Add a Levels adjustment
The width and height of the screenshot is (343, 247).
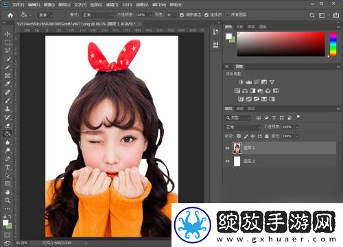click(248, 82)
